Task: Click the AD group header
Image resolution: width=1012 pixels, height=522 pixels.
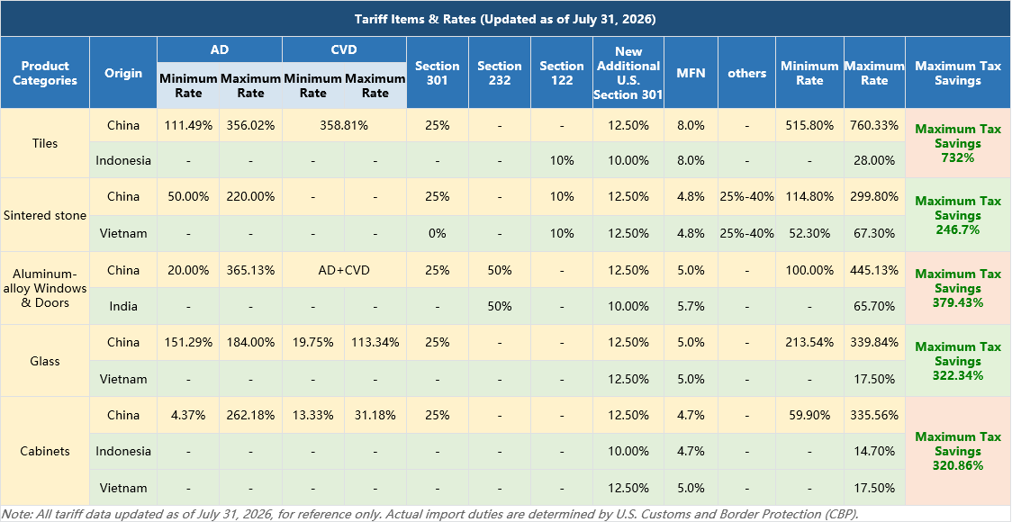Action: point(220,49)
